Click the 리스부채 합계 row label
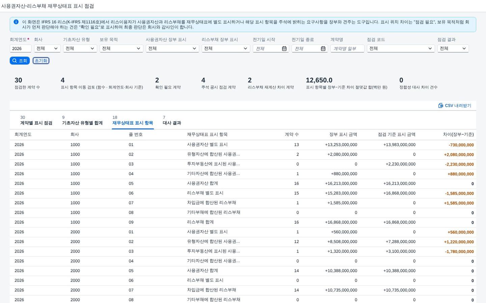The width and height of the screenshot is (486, 303). 200,222
